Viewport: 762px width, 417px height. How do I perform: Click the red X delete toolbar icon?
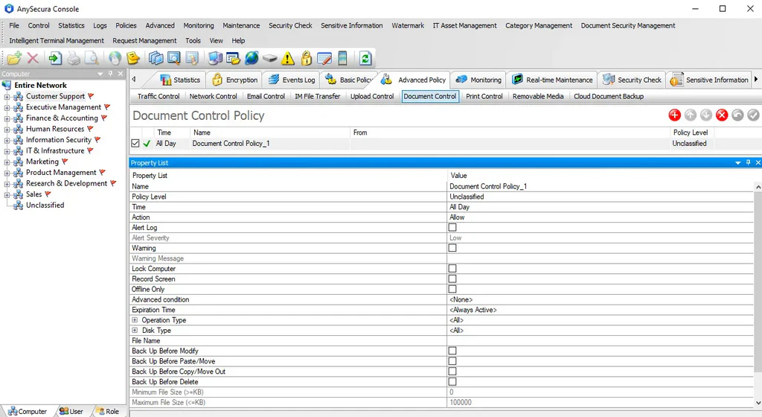pyautogui.click(x=33, y=58)
